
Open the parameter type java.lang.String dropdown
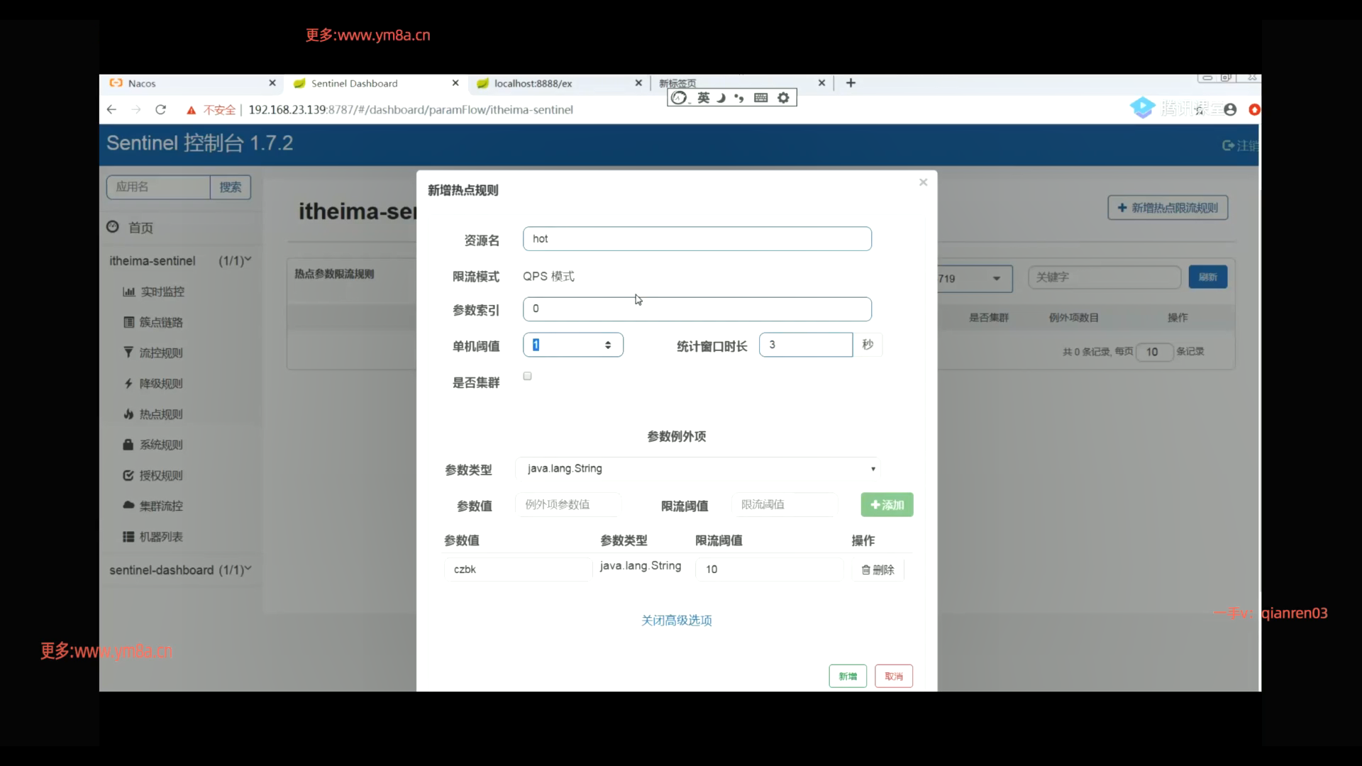(697, 469)
